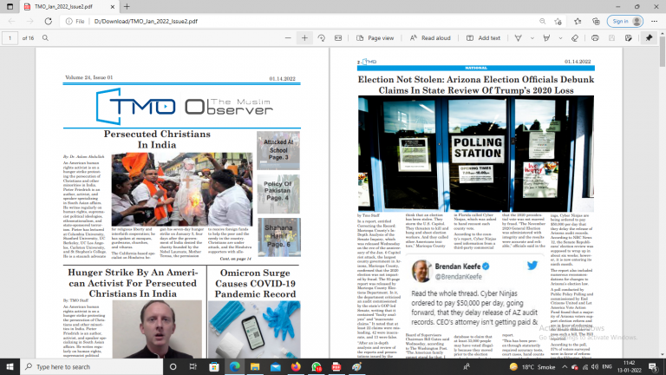
Task: Open WhatsApp from taskbar
Action: pyautogui.click(x=316, y=367)
